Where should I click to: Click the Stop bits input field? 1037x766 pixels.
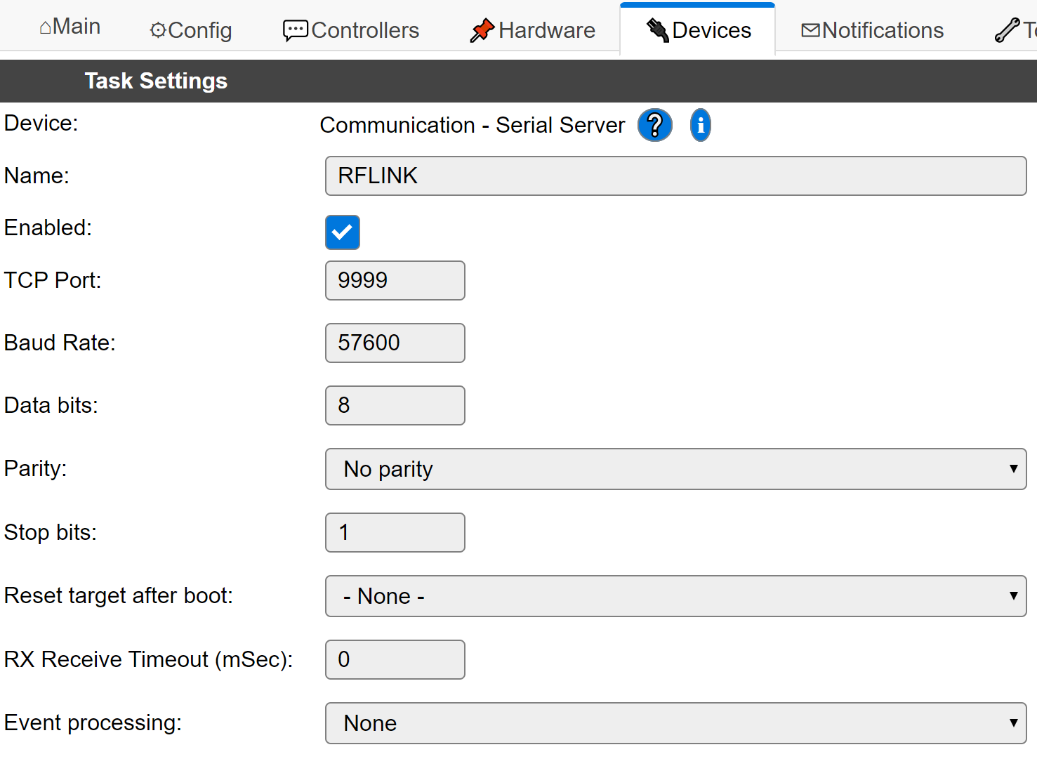pyautogui.click(x=395, y=533)
